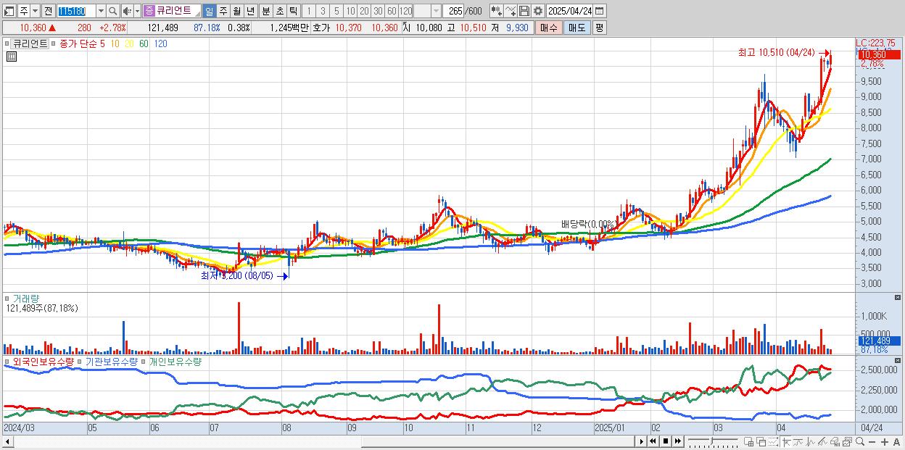The image size is (905, 450).
Task: Click the 외국인보유수량 legend label
Action: (x=43, y=361)
